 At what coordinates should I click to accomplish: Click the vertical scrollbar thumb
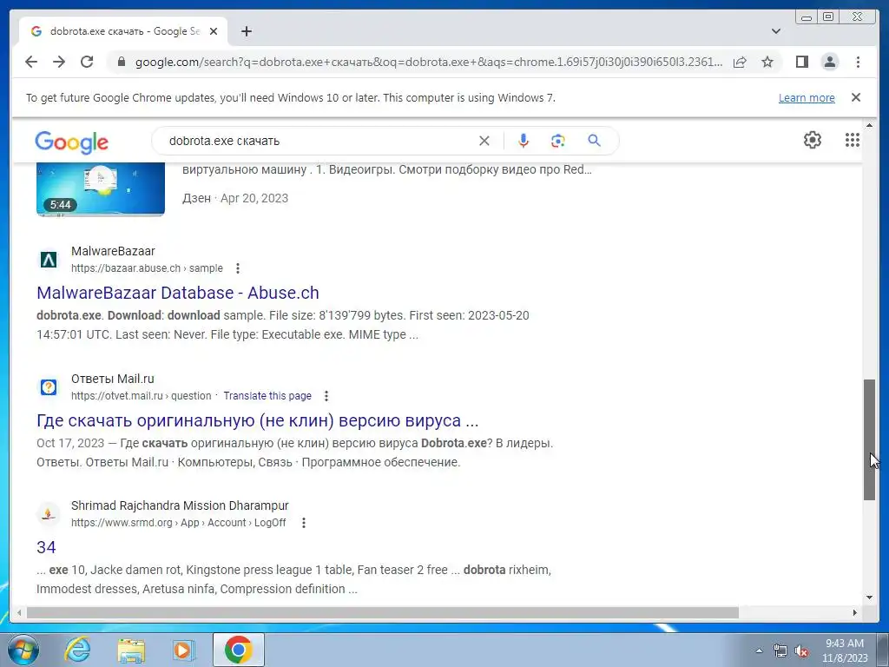pyautogui.click(x=869, y=440)
